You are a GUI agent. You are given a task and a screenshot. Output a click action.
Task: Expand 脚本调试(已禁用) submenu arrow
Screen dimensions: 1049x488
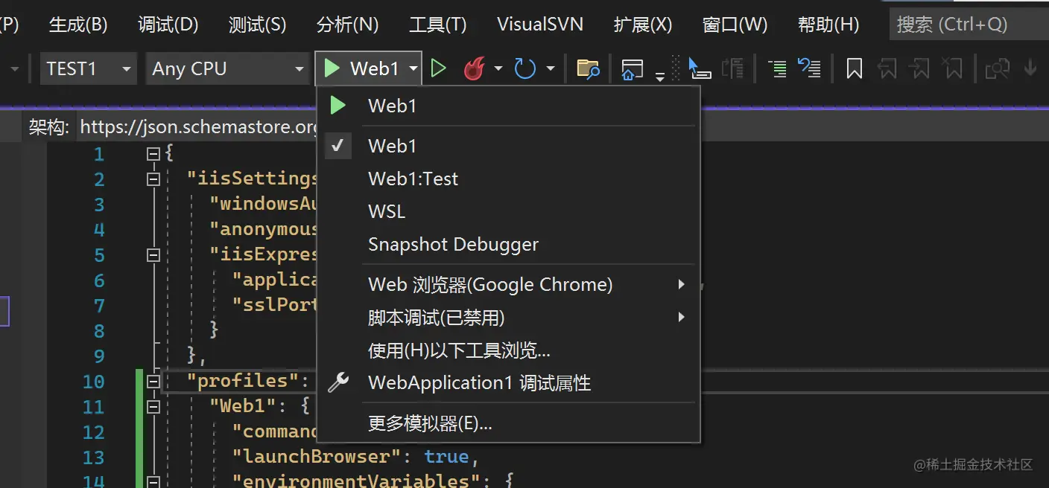pos(681,317)
